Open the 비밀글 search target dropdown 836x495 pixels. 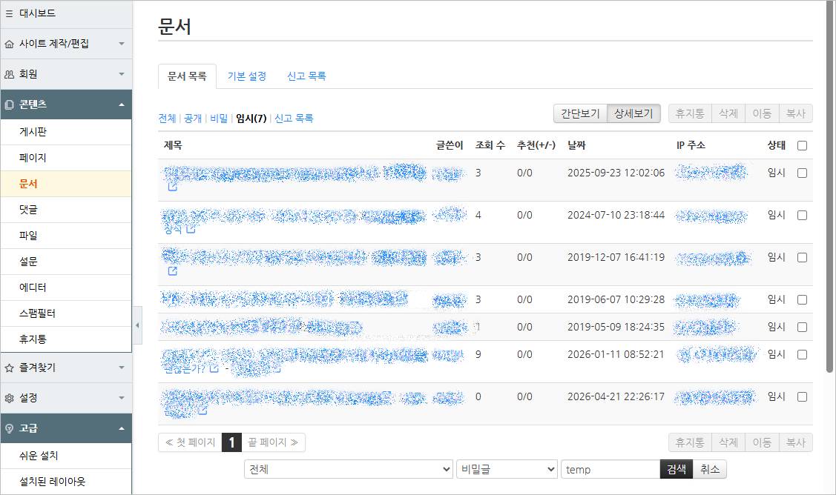[x=507, y=469]
